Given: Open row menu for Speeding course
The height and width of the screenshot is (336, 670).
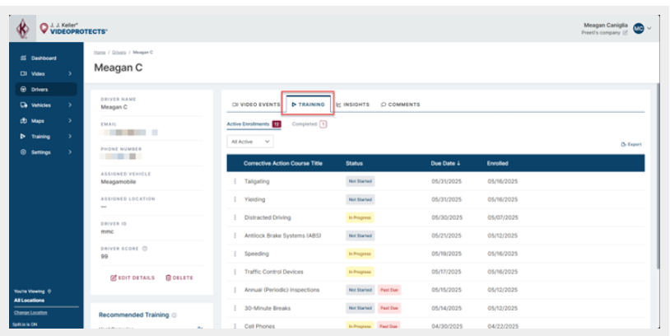Looking at the screenshot, I should point(235,254).
